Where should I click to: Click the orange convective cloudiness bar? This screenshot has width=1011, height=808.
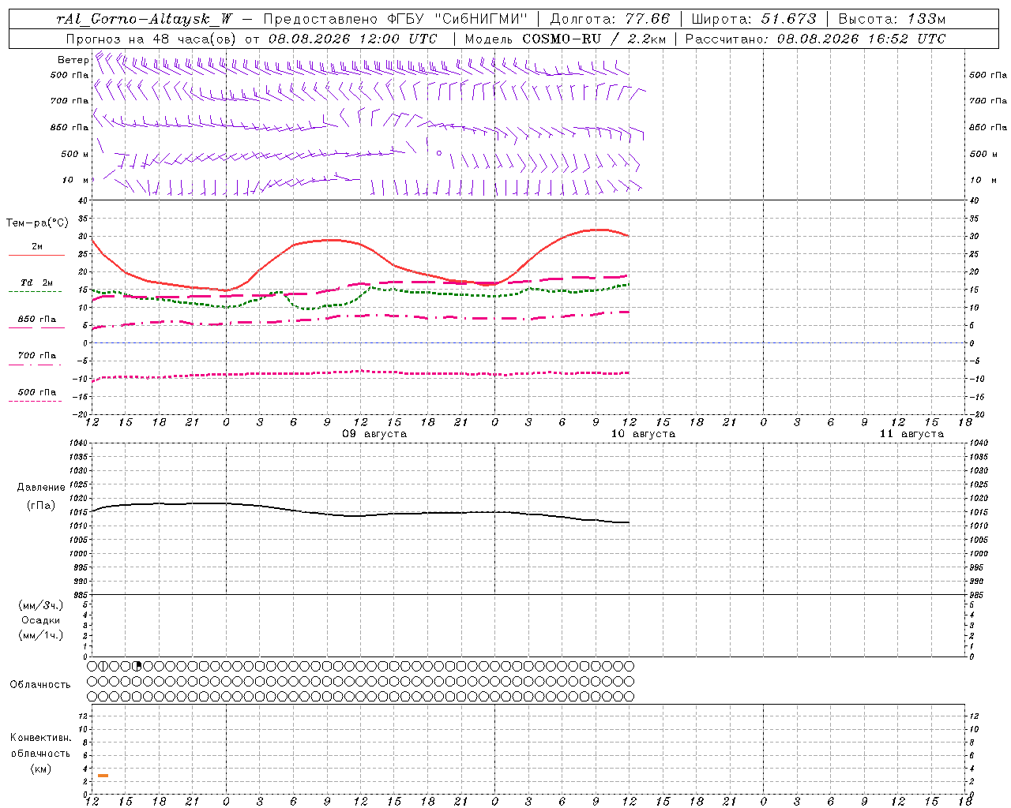tap(103, 776)
